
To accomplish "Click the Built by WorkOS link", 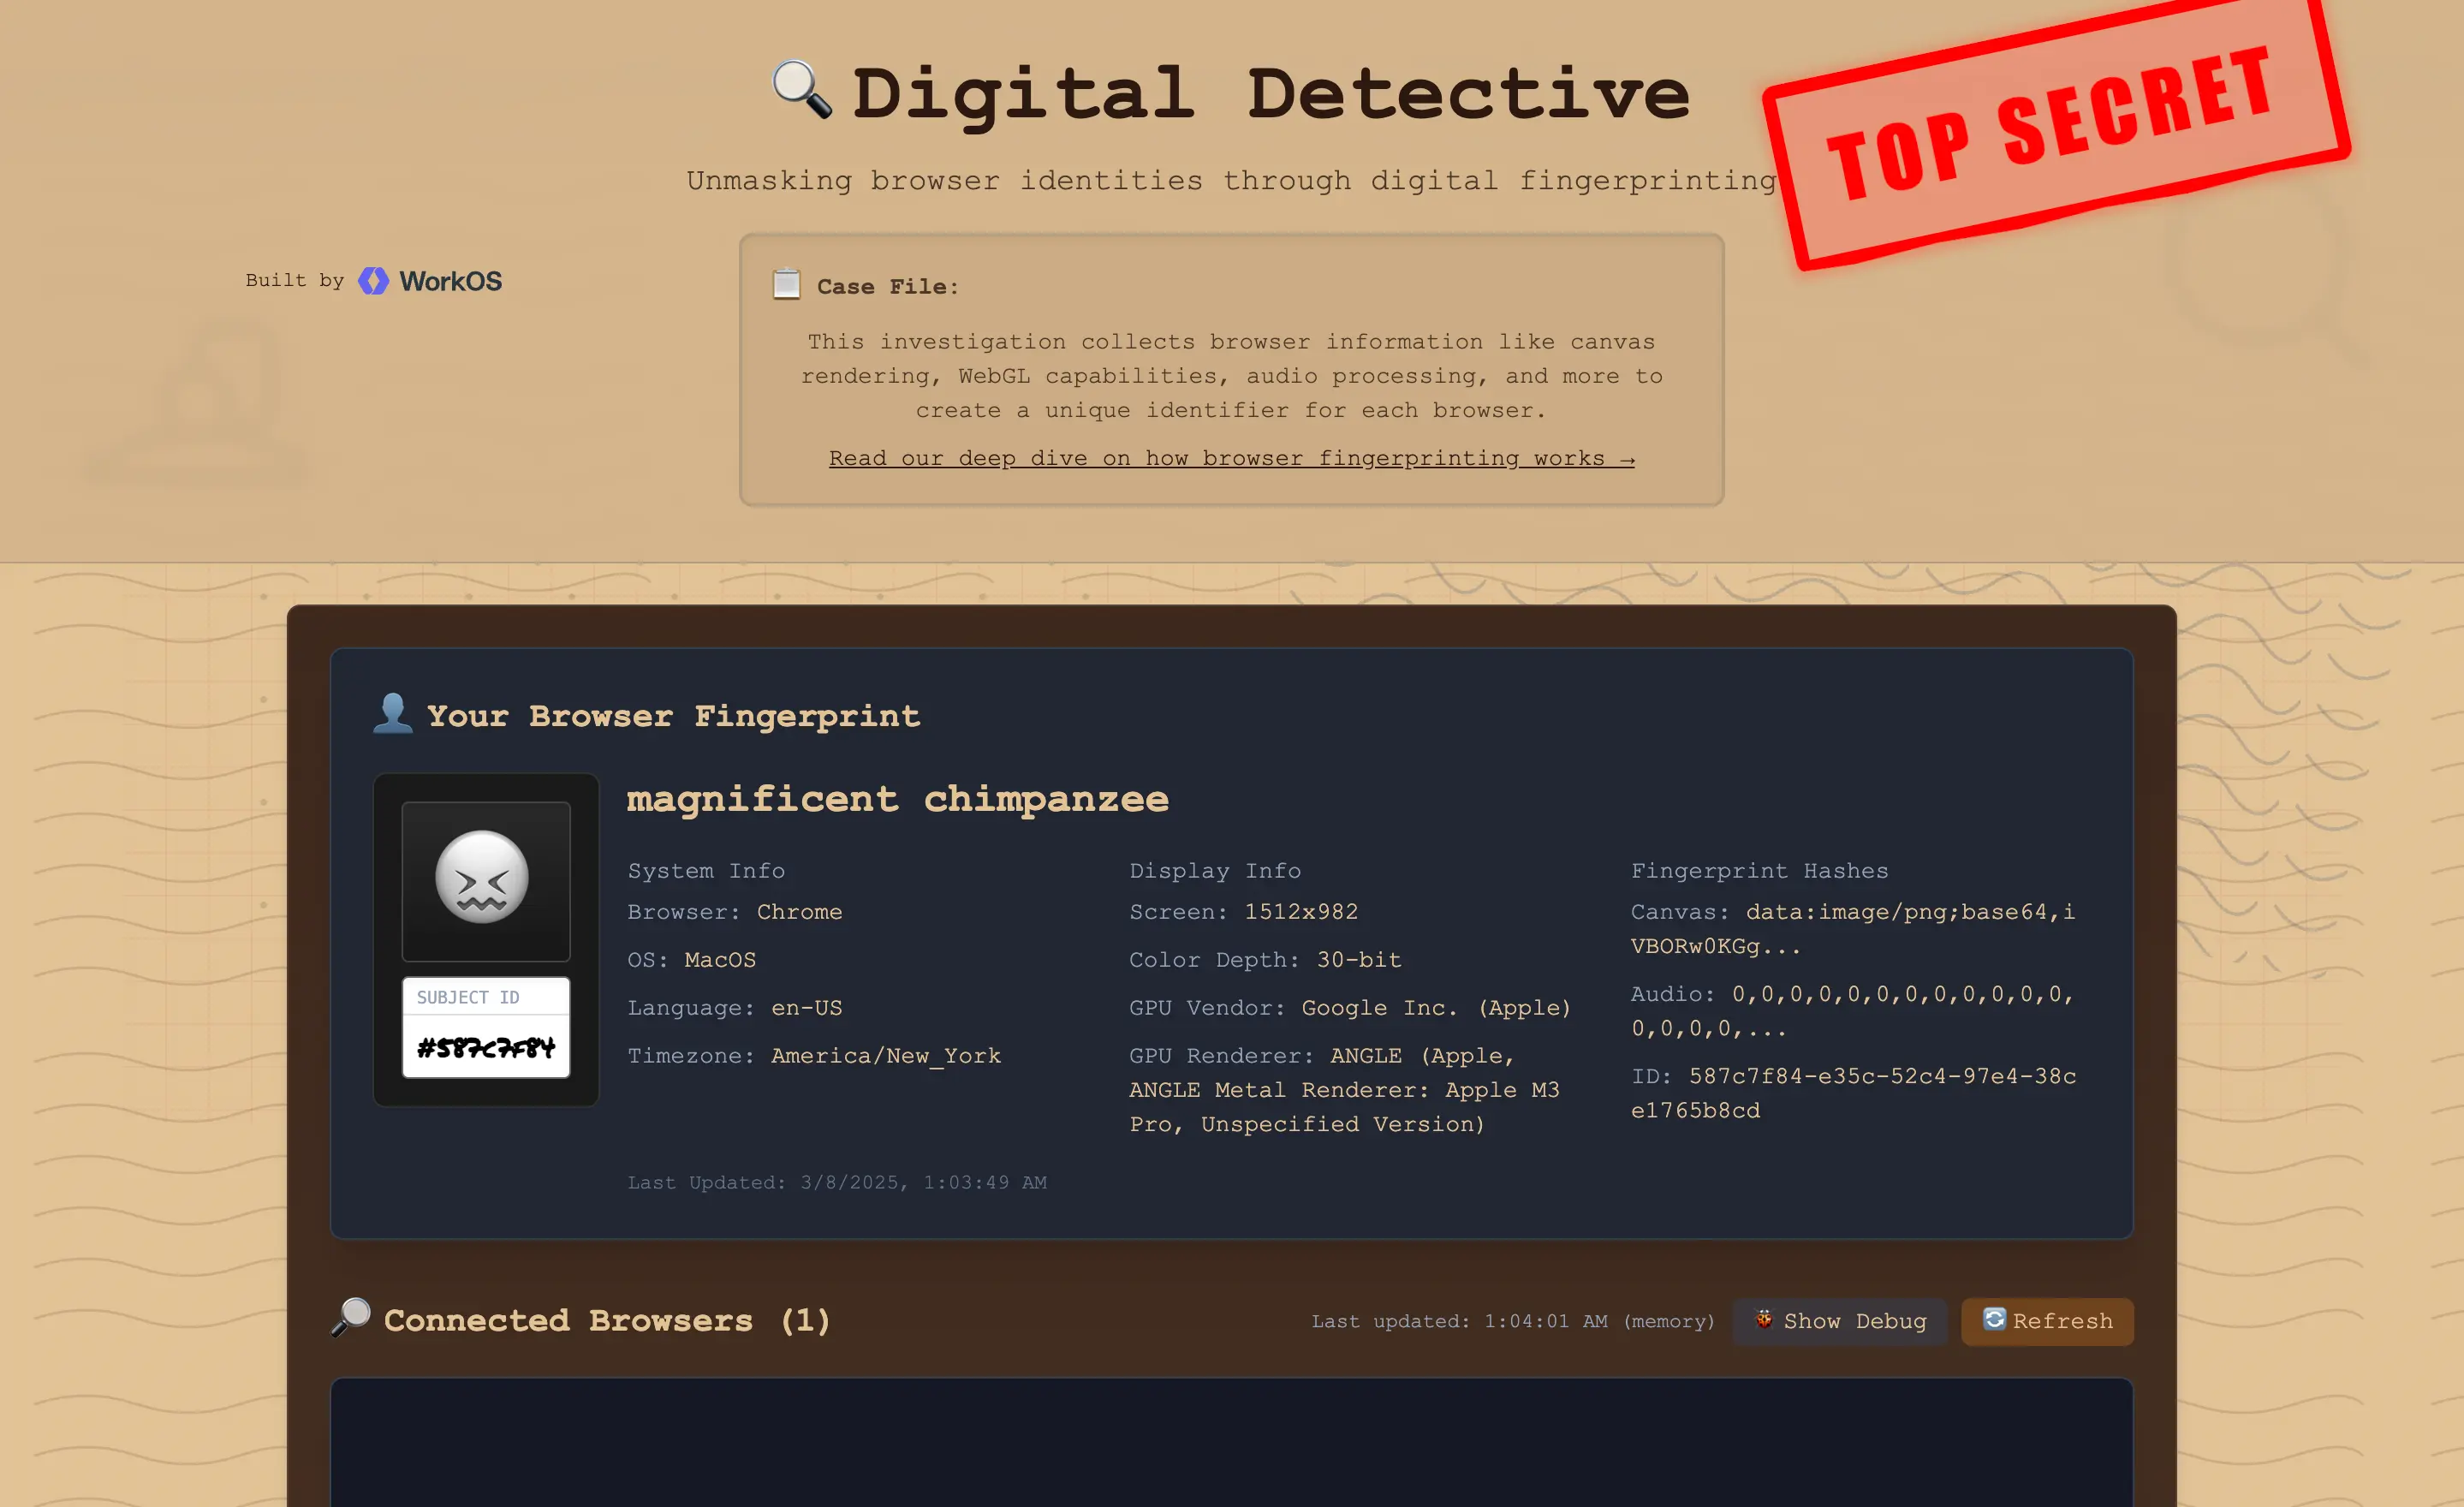I will click(374, 281).
